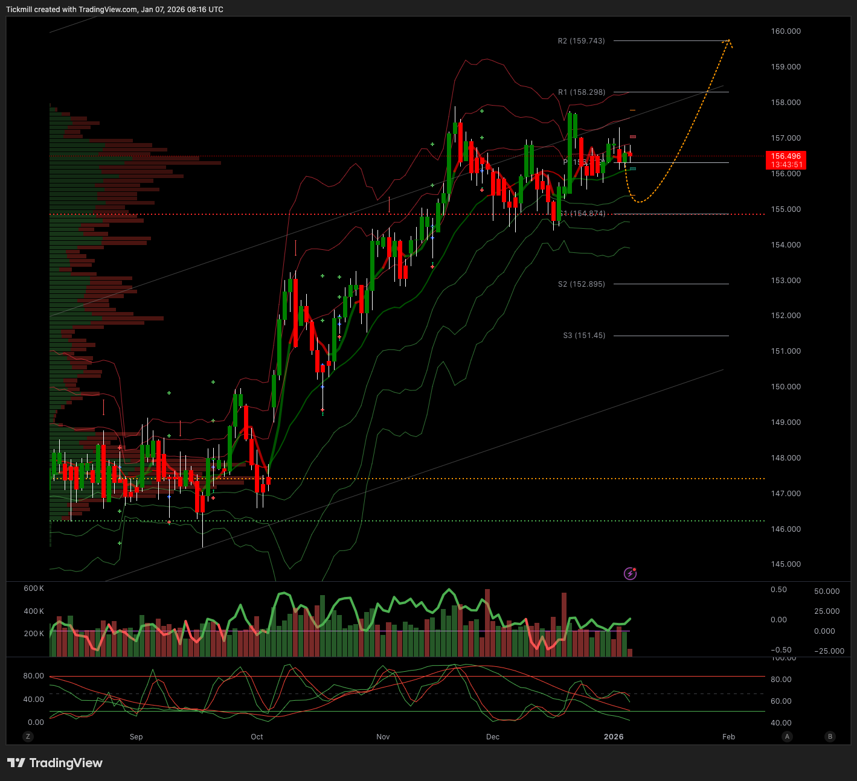Screen dimensions: 857x781
Task: Click the Z timezone icon
Action: 27,736
